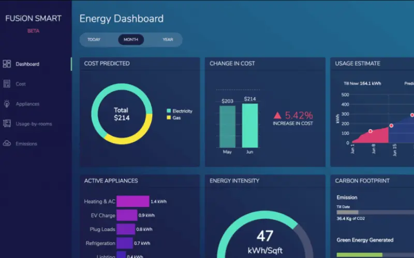Screen dimensions: 414x258
Task: Click the COST PREDICTED card title
Action: point(107,63)
